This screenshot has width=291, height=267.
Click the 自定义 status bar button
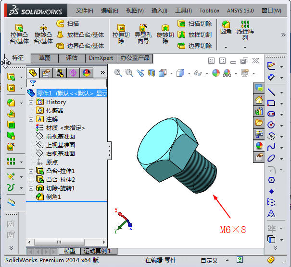210,260
